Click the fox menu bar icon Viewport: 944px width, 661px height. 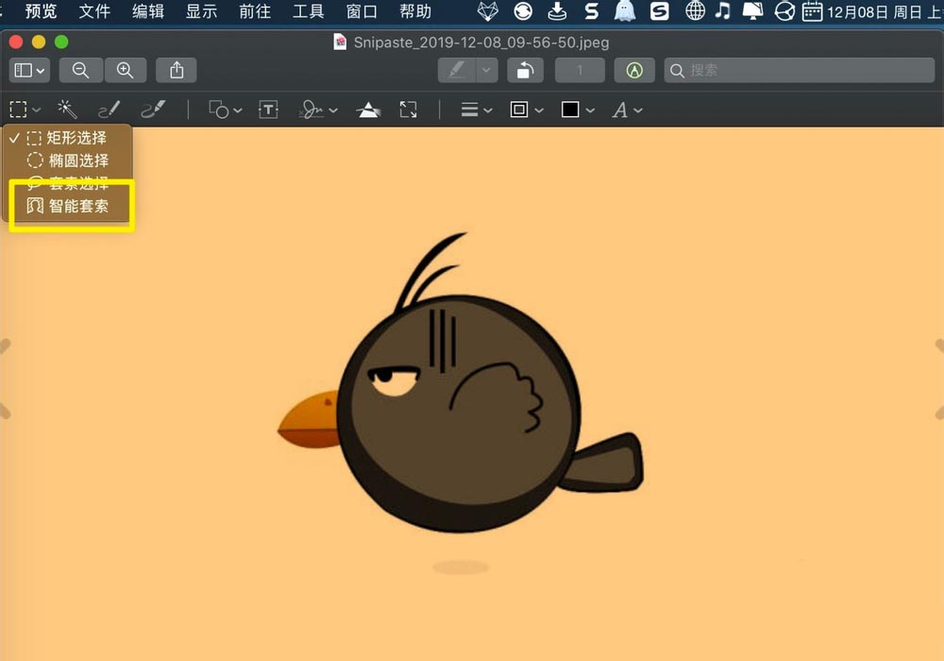point(488,10)
